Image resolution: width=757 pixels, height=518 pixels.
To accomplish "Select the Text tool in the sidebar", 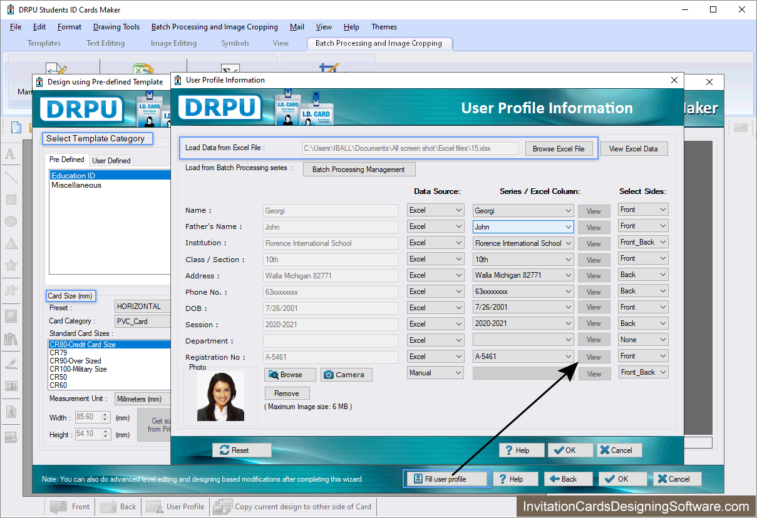I will pyautogui.click(x=11, y=155).
